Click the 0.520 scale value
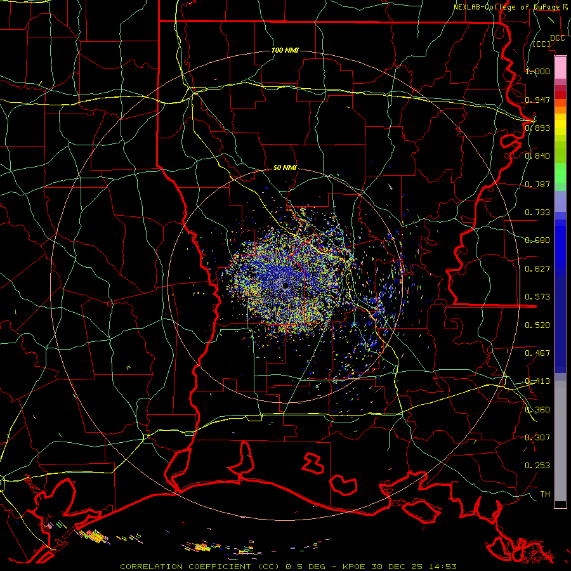Viewport: 571px width, 571px height. pos(537,325)
